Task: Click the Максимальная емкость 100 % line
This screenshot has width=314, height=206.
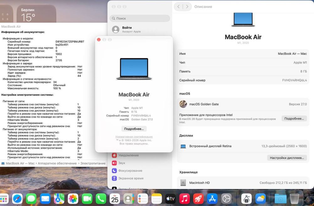Action: [34, 88]
